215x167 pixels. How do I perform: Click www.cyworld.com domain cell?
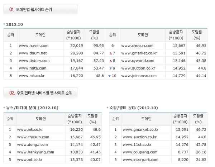pyautogui.click(x=138, y=61)
